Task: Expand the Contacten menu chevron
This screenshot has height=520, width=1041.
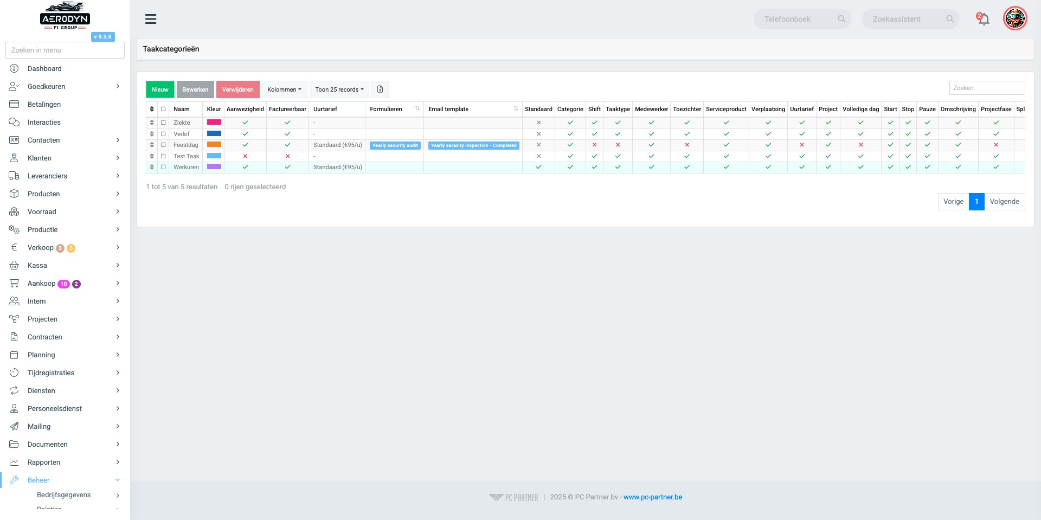Action: [118, 140]
